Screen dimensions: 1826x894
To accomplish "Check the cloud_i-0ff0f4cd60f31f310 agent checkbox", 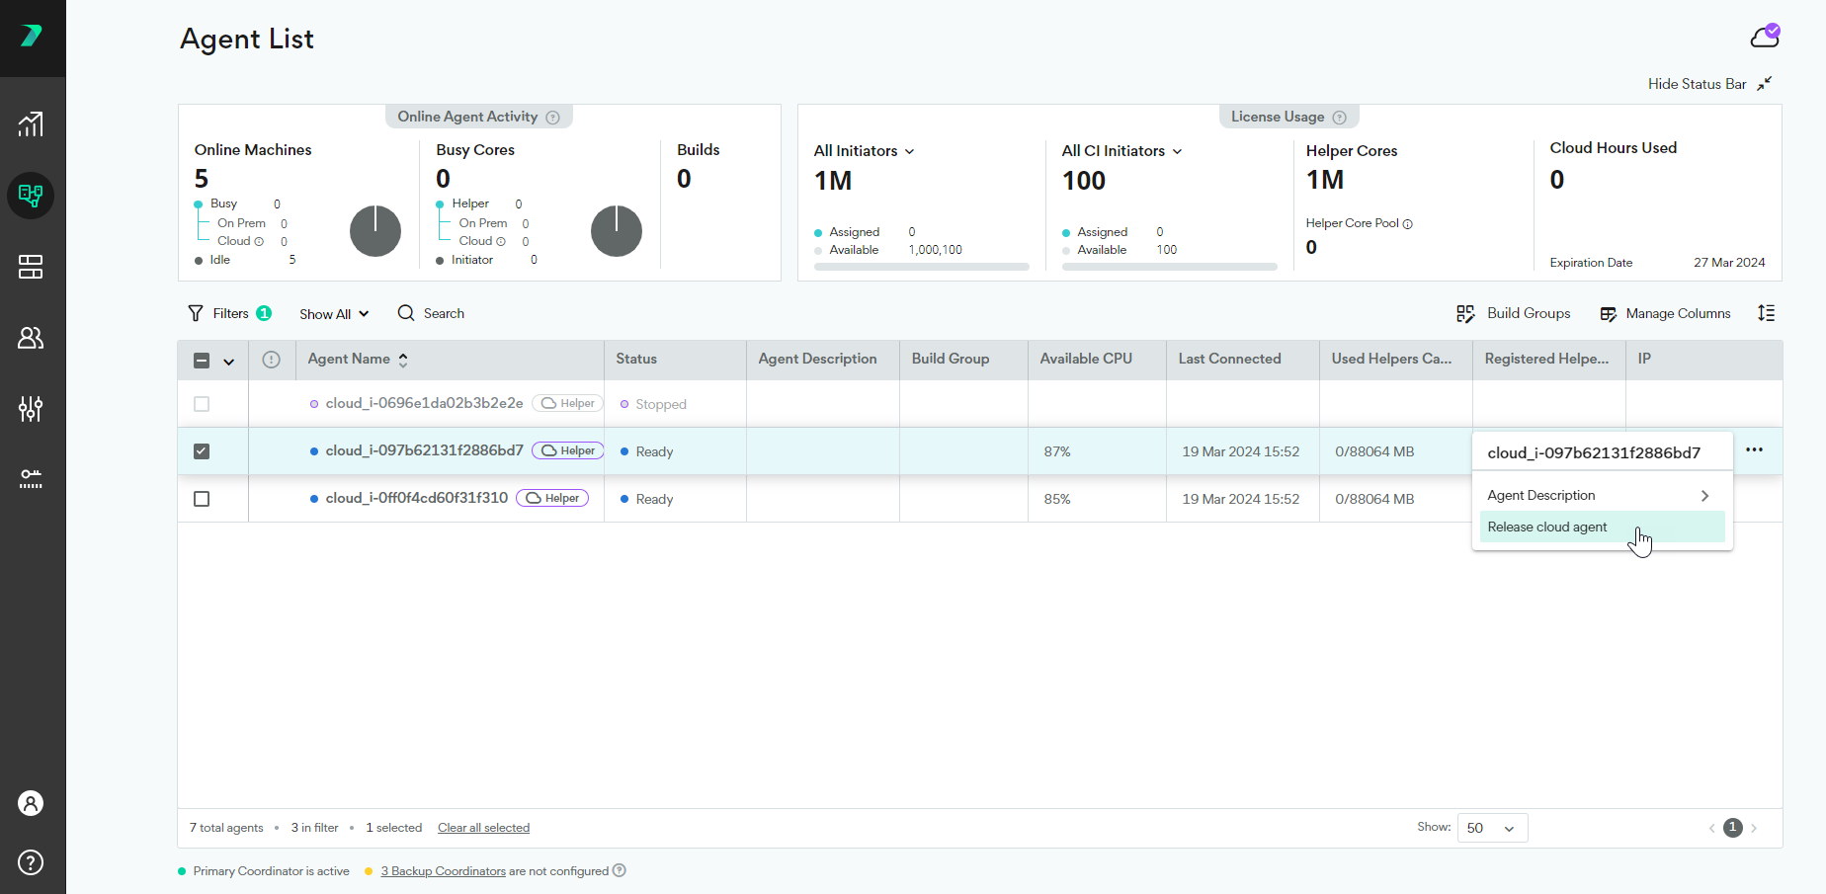I will pyautogui.click(x=202, y=499).
